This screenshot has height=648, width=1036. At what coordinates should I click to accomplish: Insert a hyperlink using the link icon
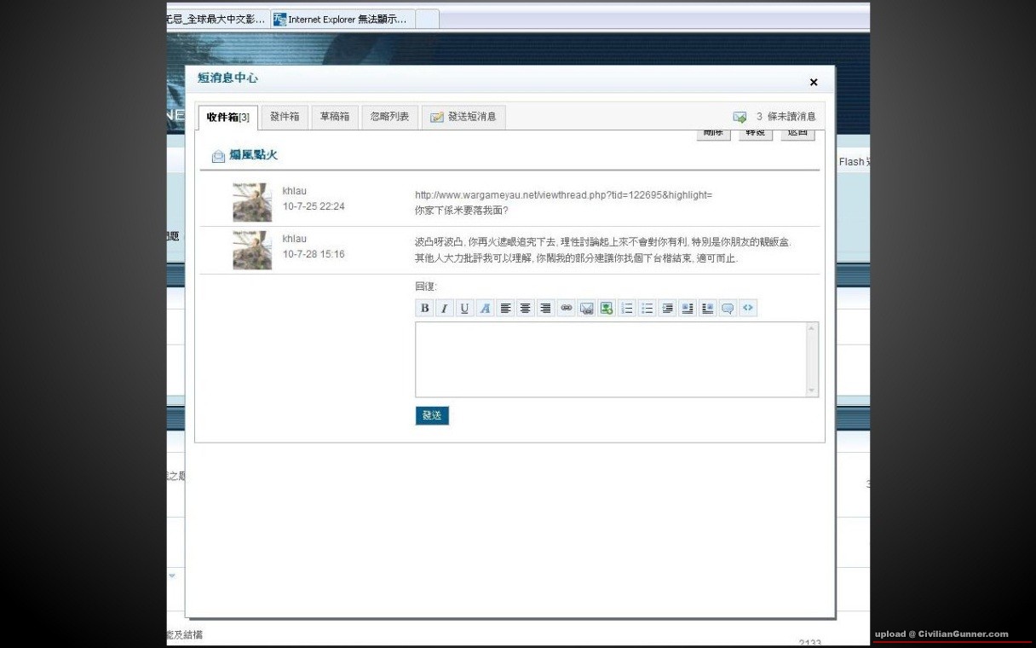566,309
